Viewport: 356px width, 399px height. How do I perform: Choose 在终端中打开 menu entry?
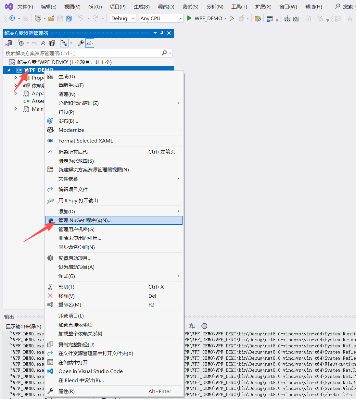(114, 363)
